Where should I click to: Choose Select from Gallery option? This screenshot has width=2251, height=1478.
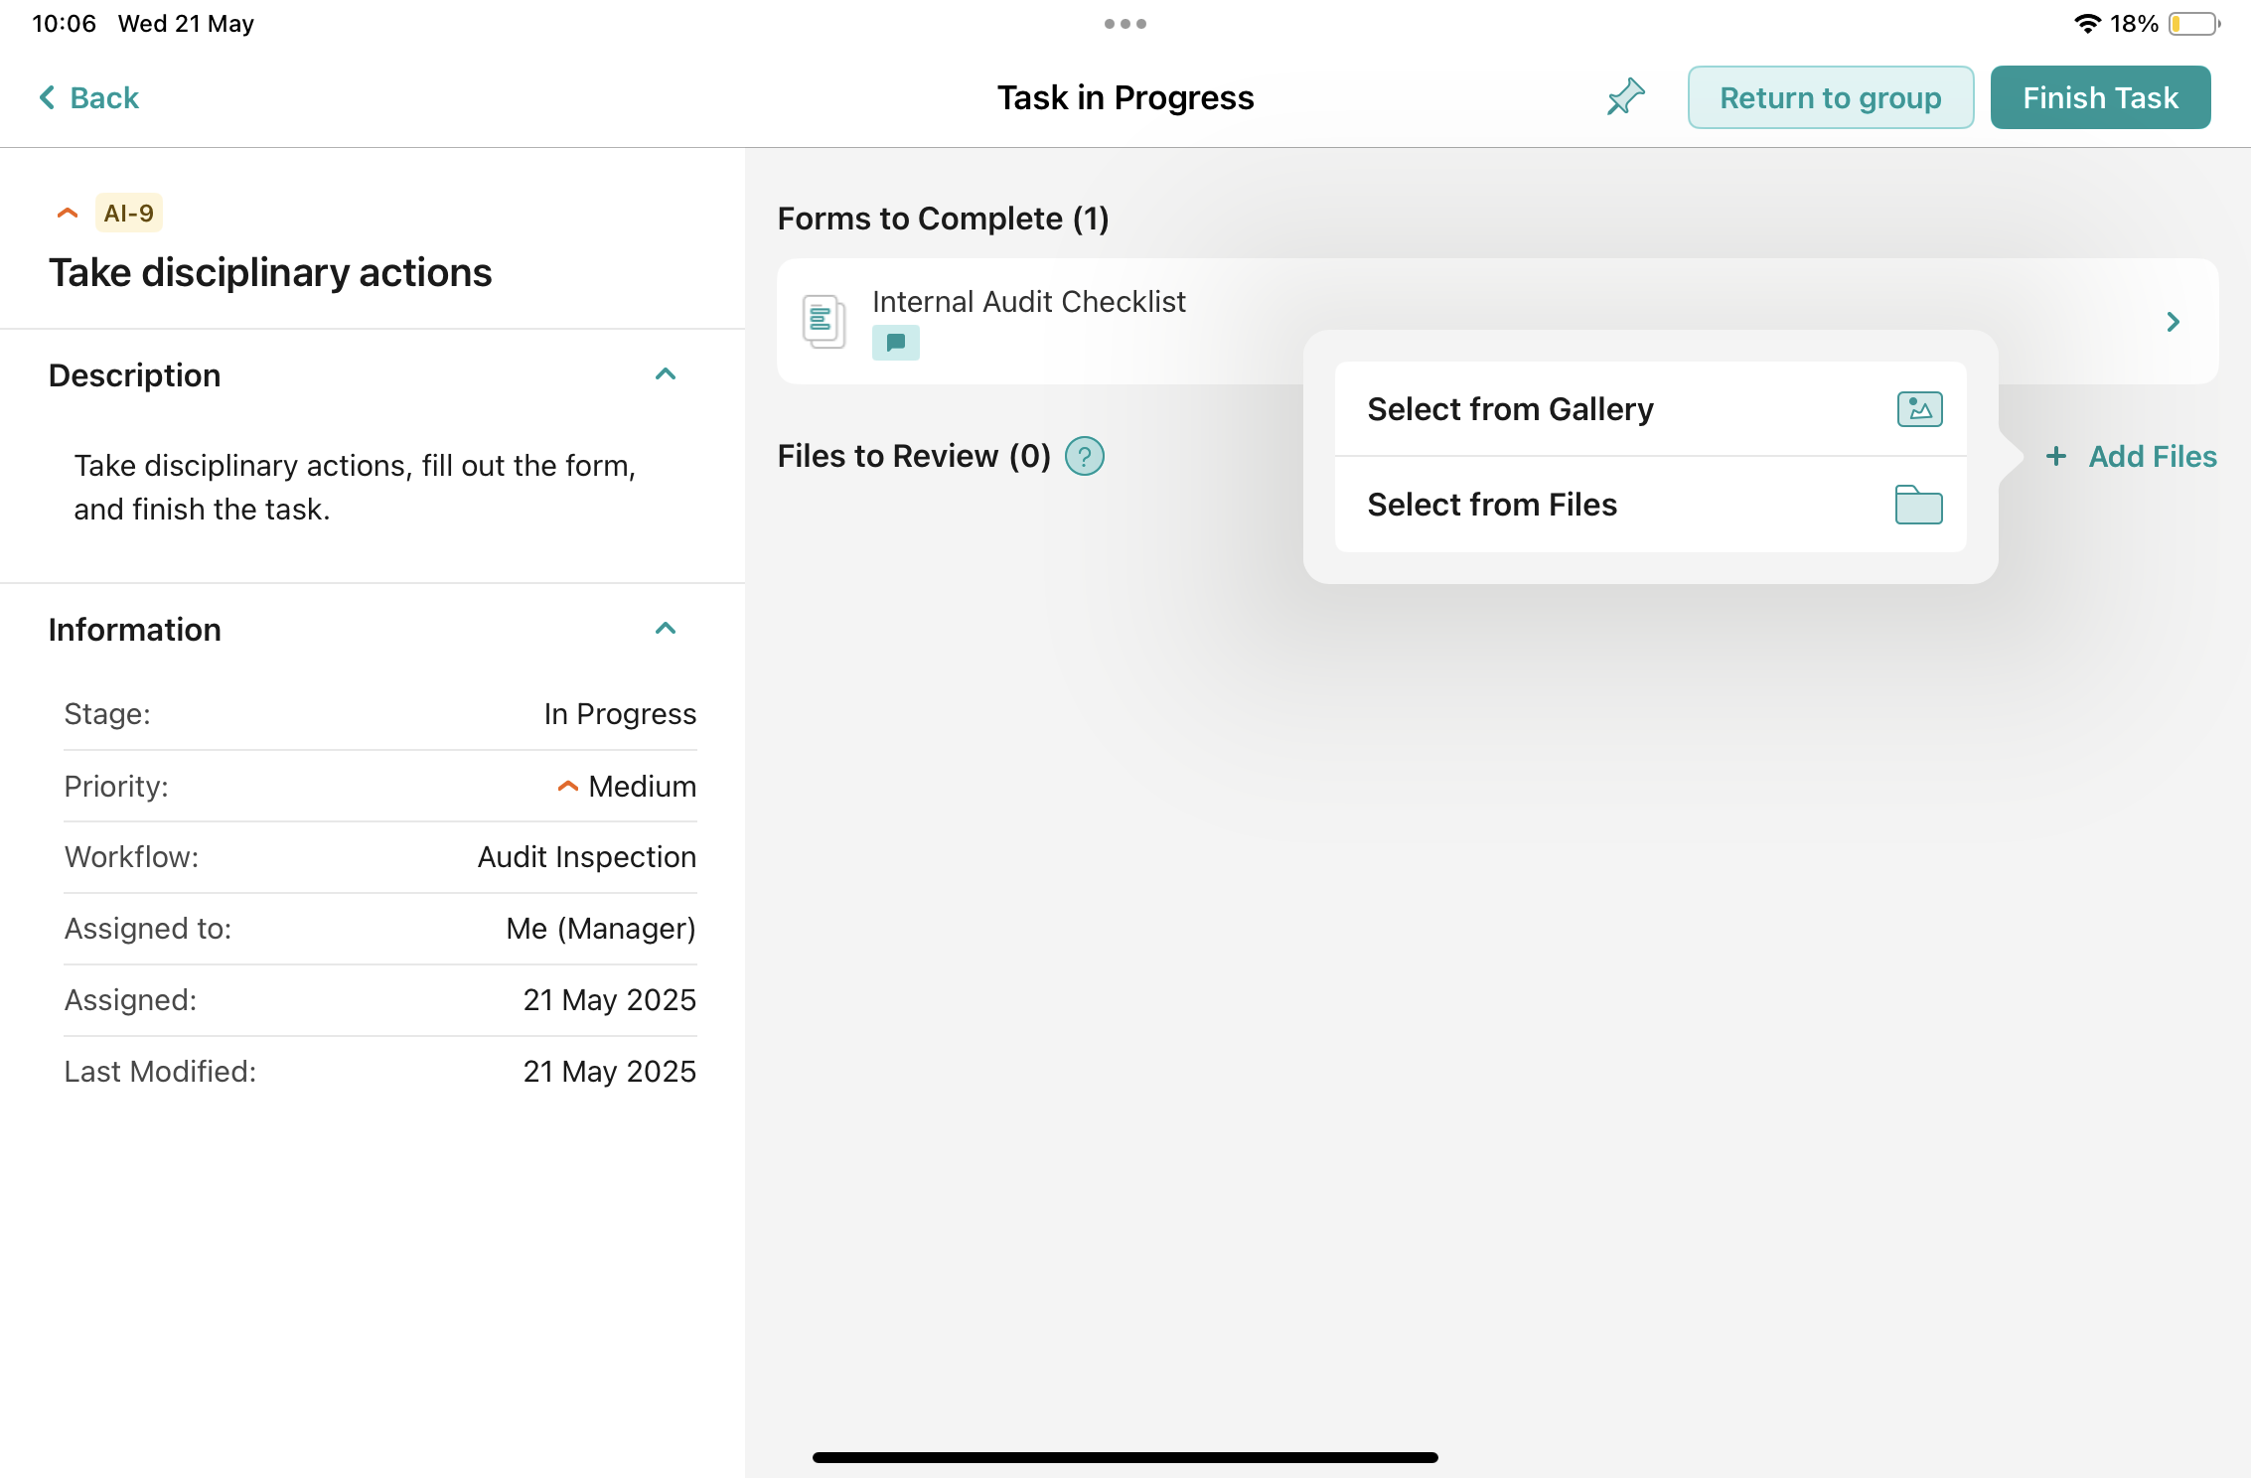click(1510, 409)
